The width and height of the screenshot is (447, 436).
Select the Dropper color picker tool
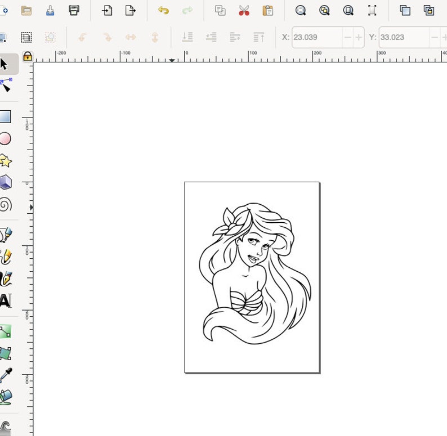pos(6,375)
